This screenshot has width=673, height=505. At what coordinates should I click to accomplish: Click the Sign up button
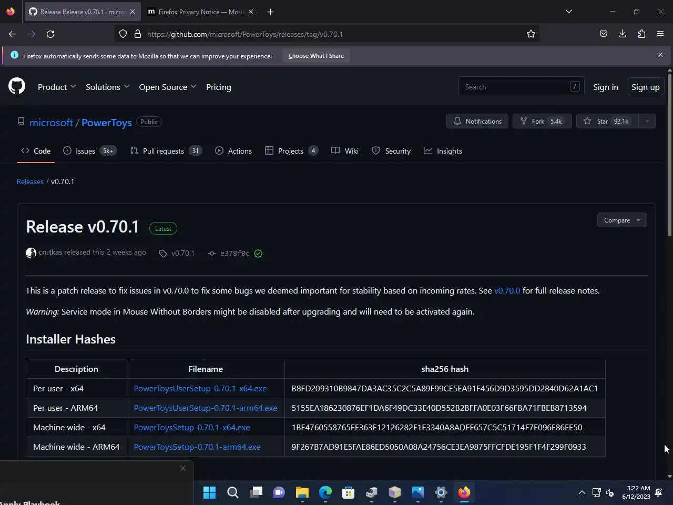click(646, 87)
